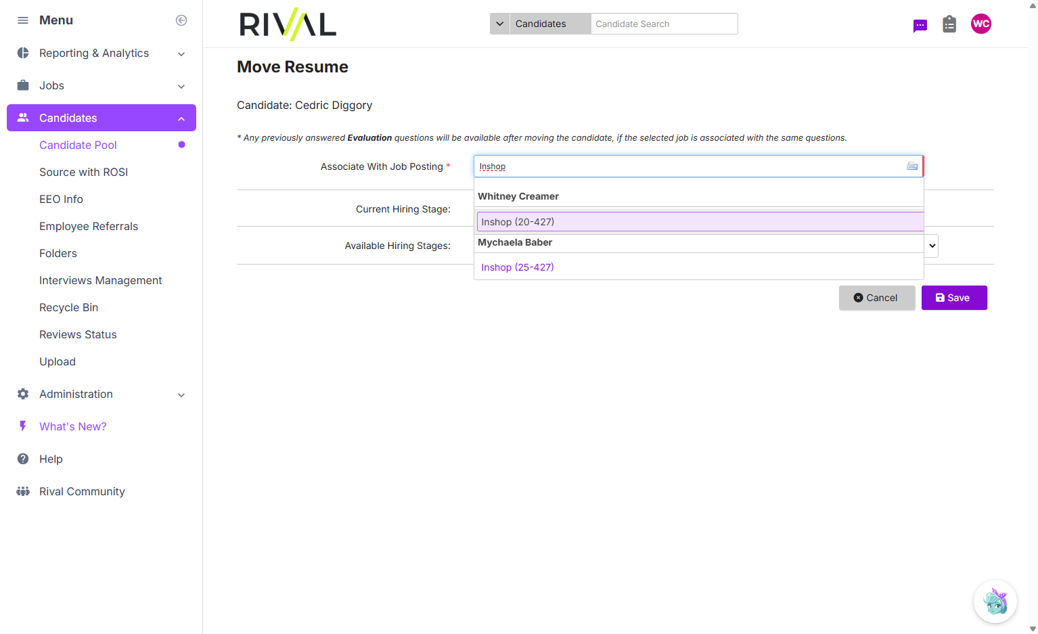Click the Candidates search category selector
This screenshot has width=1038, height=634.
coord(550,24)
